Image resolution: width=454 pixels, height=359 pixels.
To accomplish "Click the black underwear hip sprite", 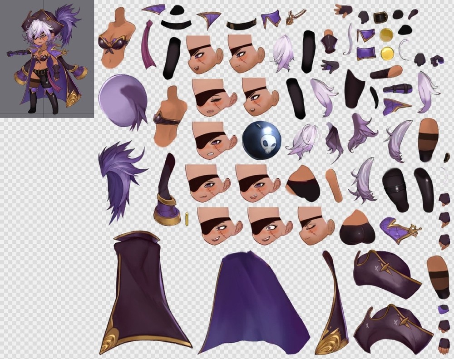I will click(303, 184).
